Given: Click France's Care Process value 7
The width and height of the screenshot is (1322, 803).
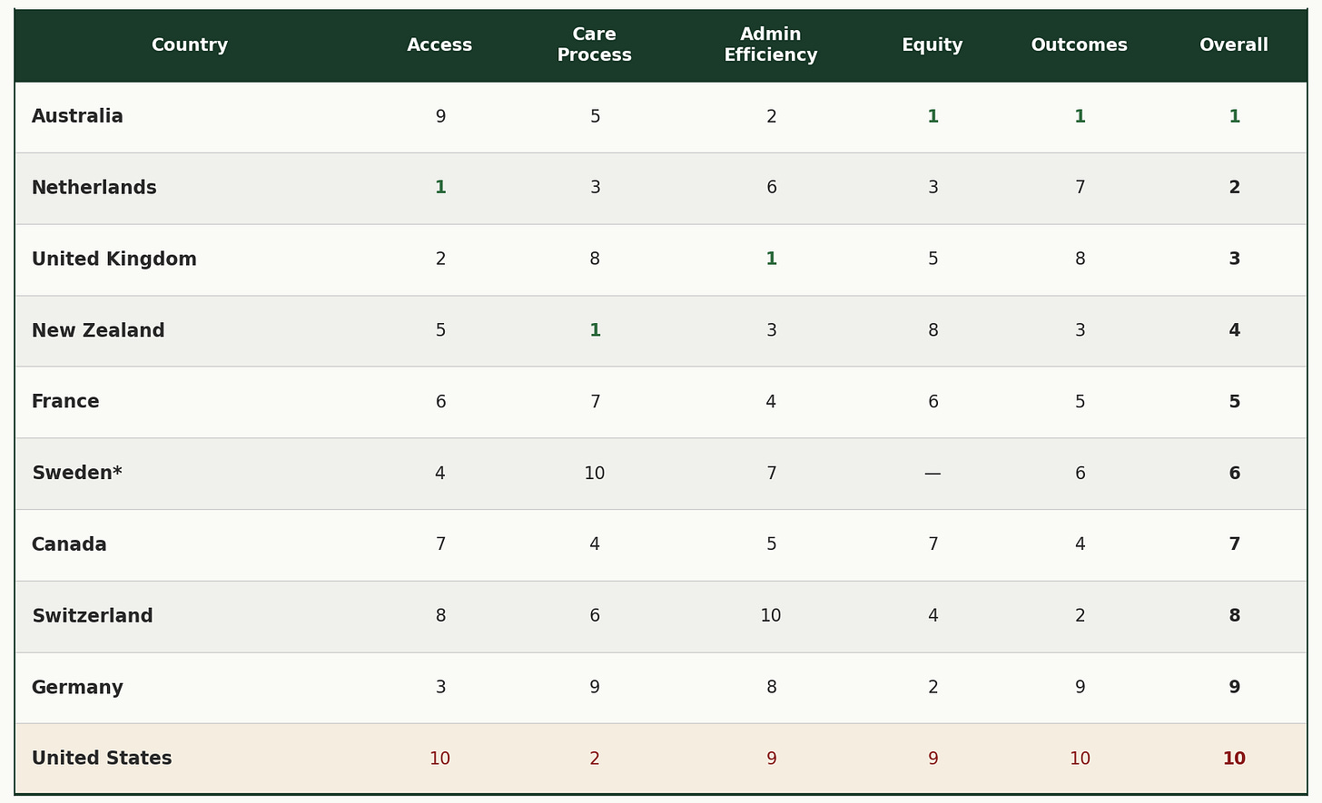Looking at the screenshot, I should point(595,402).
